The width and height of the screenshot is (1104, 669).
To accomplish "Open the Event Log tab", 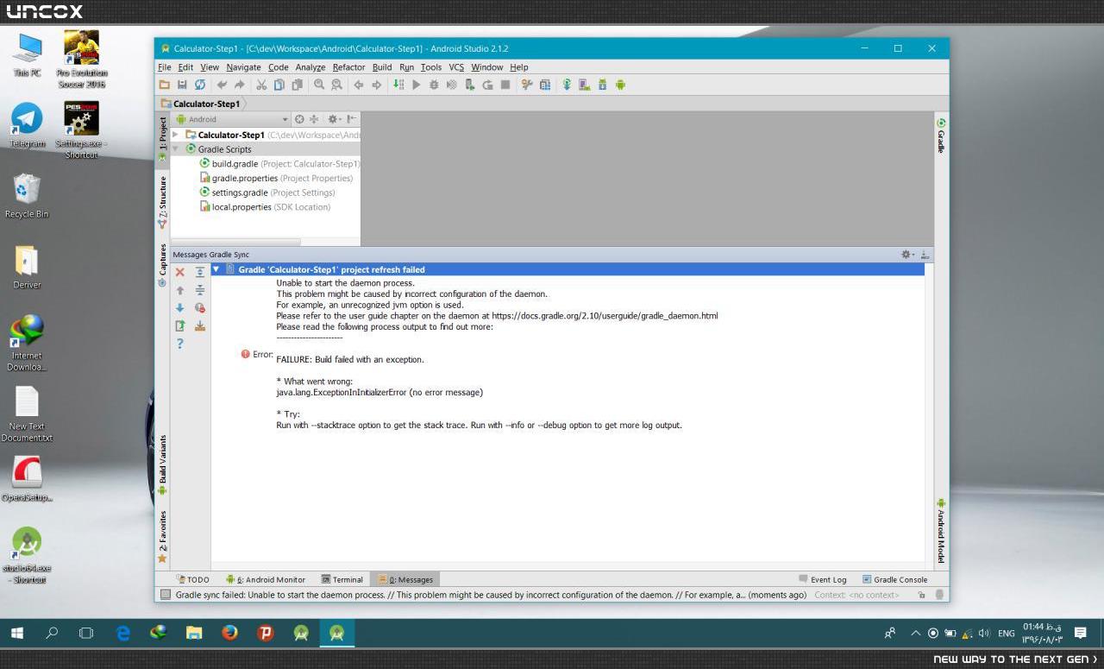I will [822, 579].
